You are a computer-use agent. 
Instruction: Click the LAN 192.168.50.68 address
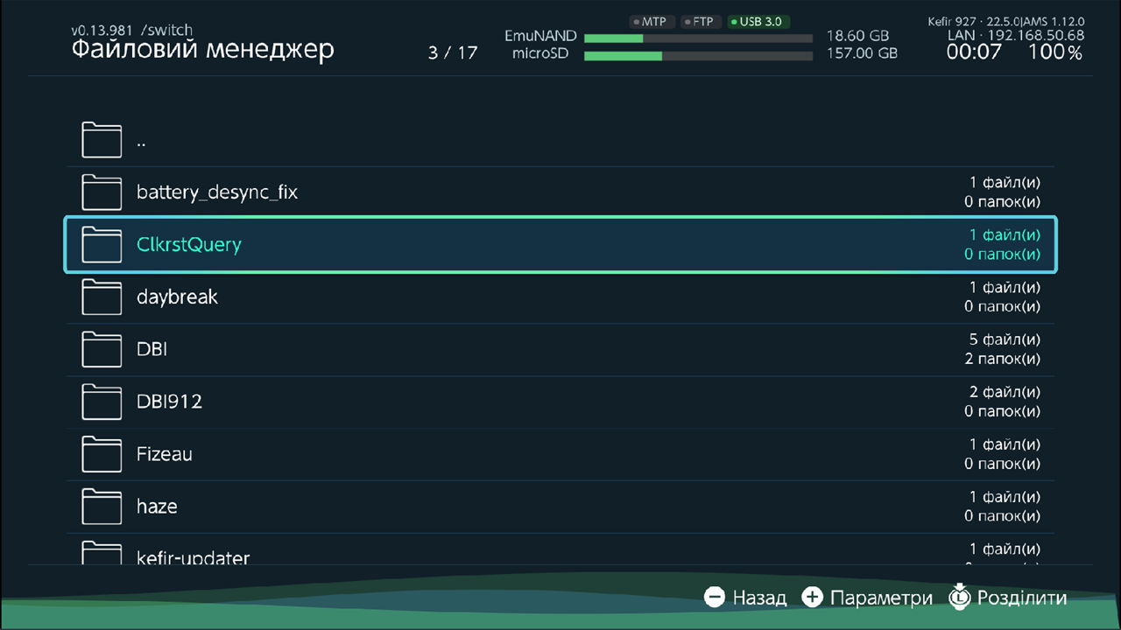coord(1016,36)
